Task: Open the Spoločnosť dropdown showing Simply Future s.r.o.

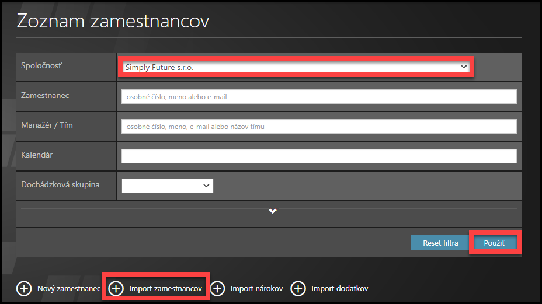Action: (x=296, y=67)
